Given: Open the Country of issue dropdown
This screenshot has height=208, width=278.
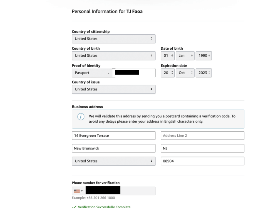Looking at the screenshot, I should [113, 89].
